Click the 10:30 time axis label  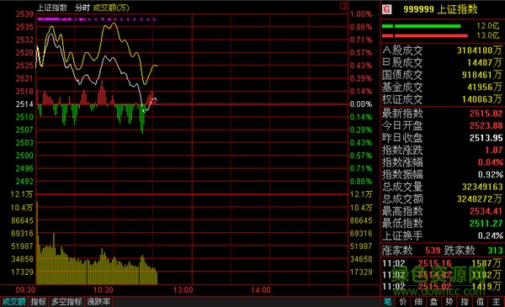pyautogui.click(x=103, y=290)
